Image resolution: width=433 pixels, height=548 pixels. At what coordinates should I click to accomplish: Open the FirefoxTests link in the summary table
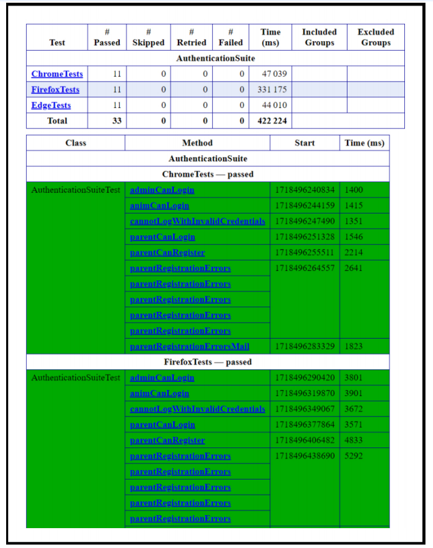coord(55,90)
